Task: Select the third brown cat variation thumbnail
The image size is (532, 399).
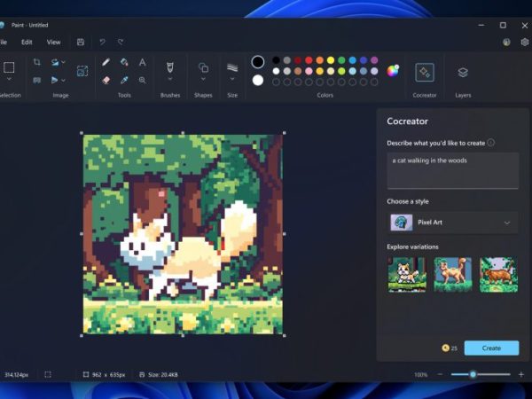Action: [498, 275]
